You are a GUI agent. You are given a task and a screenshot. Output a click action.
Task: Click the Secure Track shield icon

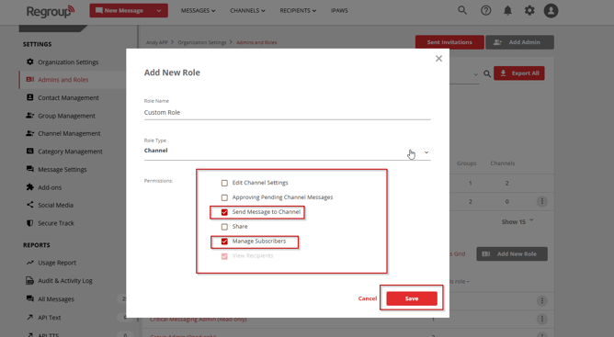[29, 223]
